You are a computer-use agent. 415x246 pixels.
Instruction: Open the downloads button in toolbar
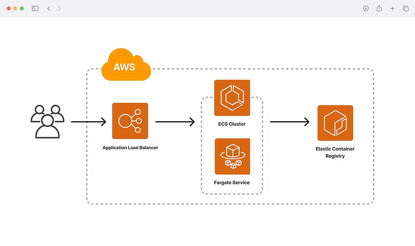[x=366, y=8]
